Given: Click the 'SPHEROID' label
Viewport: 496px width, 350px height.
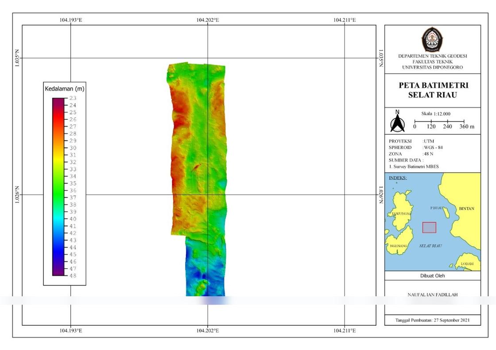Looking at the screenshot, I should click(x=400, y=148).
